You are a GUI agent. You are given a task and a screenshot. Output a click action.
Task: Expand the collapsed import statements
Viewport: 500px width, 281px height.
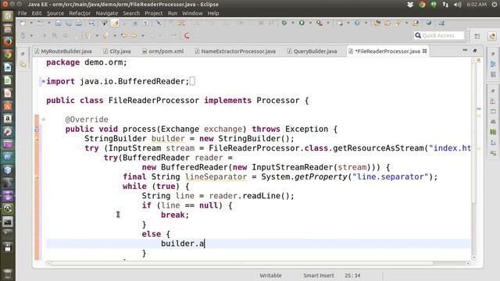click(x=43, y=81)
